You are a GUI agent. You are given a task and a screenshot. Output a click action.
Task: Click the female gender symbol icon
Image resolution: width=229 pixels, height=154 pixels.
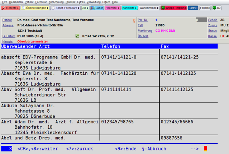(134, 21)
